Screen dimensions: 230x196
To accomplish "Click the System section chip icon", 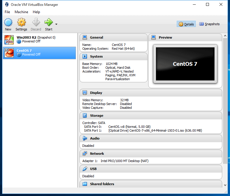I will [85, 56].
